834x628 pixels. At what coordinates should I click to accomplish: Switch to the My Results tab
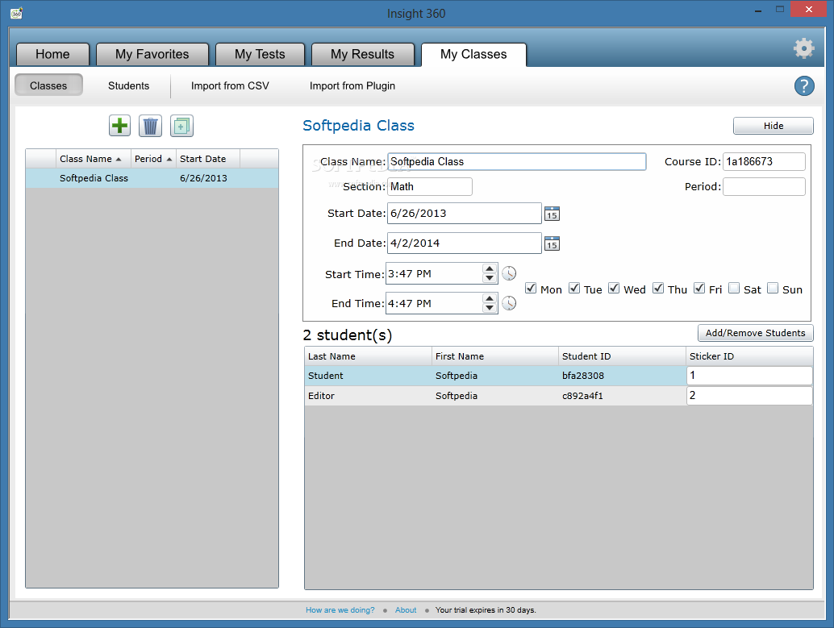click(363, 54)
